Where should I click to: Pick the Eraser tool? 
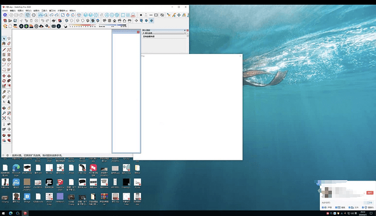pos(9,44)
